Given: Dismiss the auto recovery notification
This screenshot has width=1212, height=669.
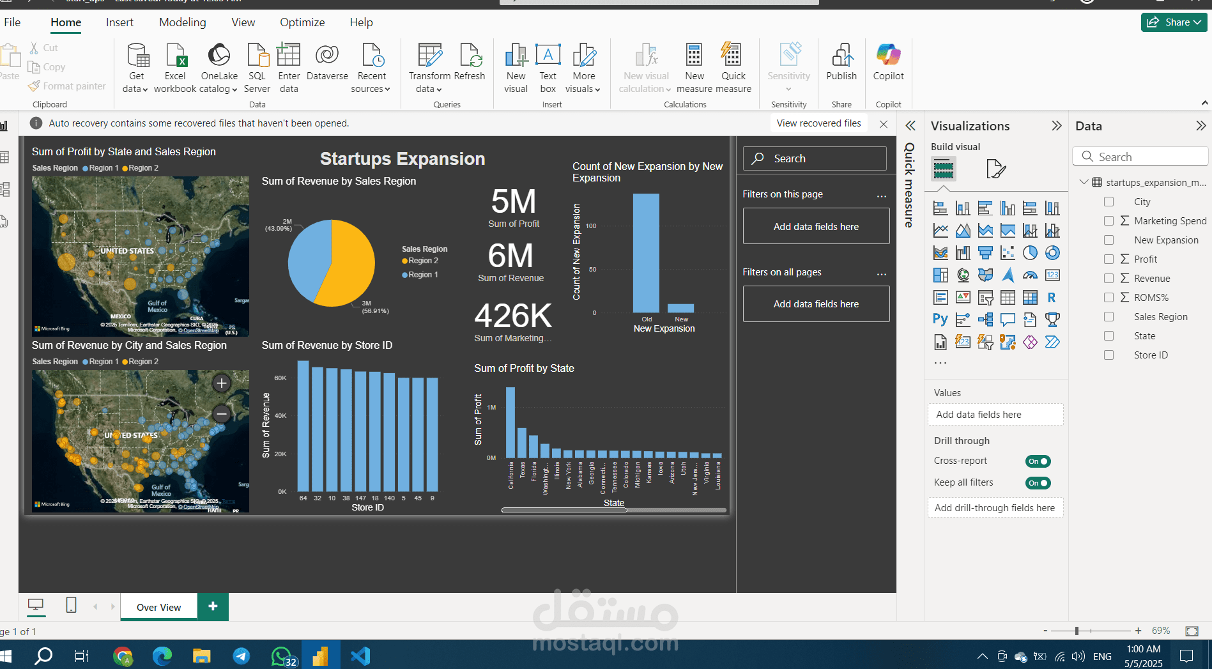Looking at the screenshot, I should pos(884,124).
